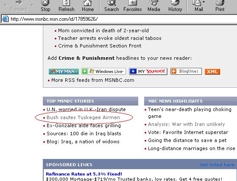Add feed with the Bloglines button

point(186,71)
